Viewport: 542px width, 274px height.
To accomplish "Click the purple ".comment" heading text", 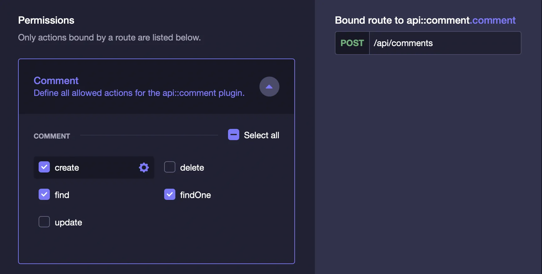I will 493,20.
